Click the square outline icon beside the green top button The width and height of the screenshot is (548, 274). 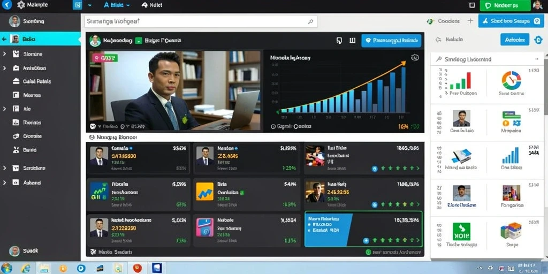(472, 5)
